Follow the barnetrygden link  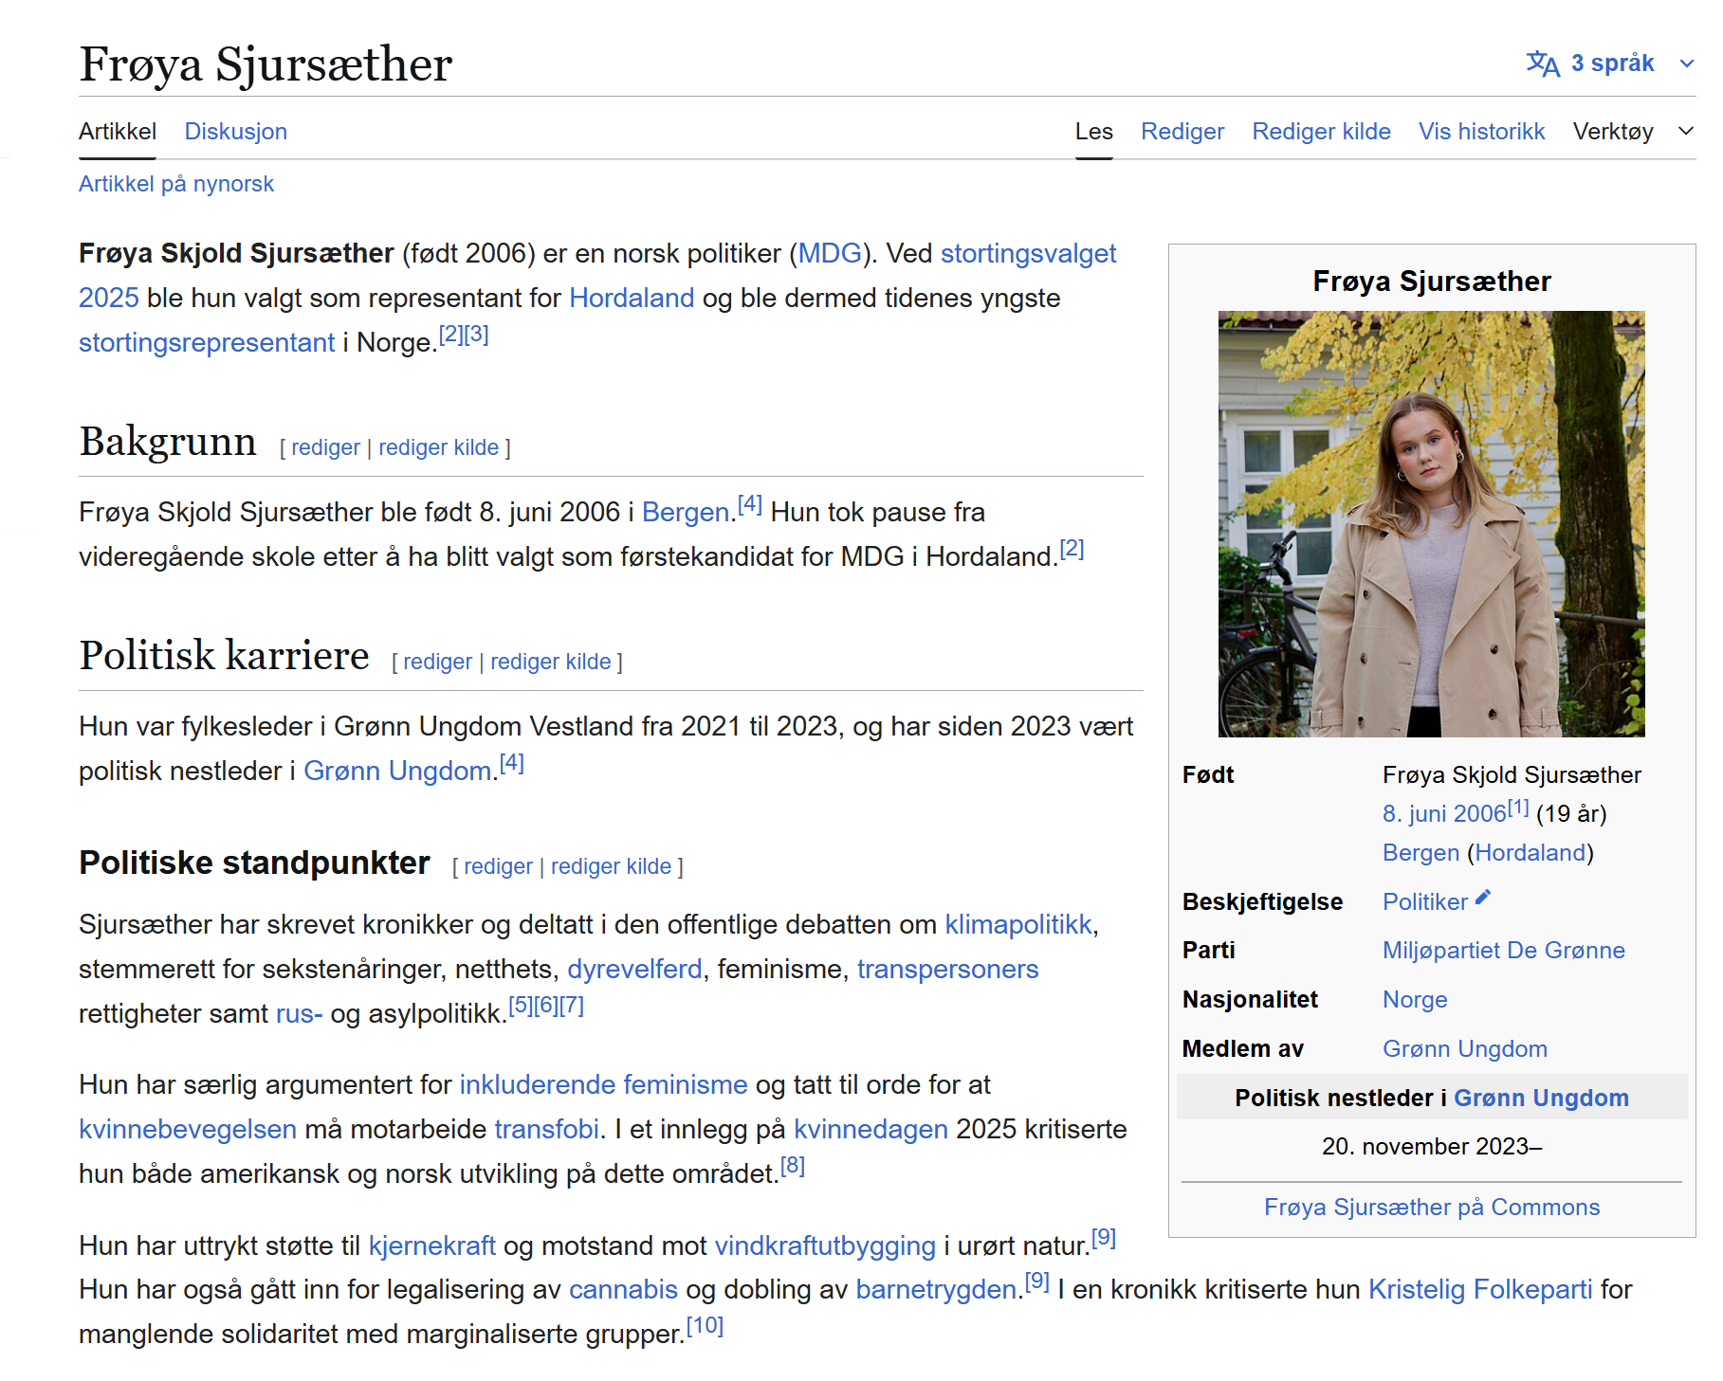[936, 1289]
